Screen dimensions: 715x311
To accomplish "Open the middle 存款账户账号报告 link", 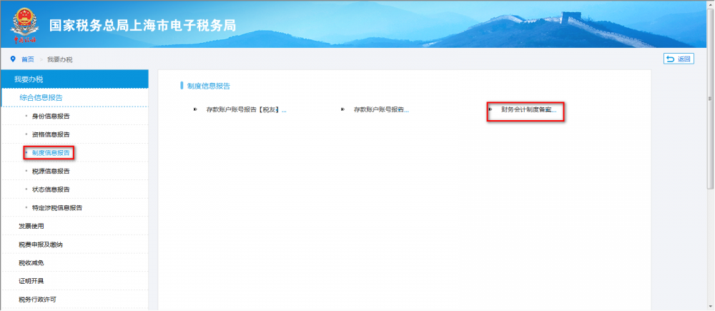I will pos(381,110).
